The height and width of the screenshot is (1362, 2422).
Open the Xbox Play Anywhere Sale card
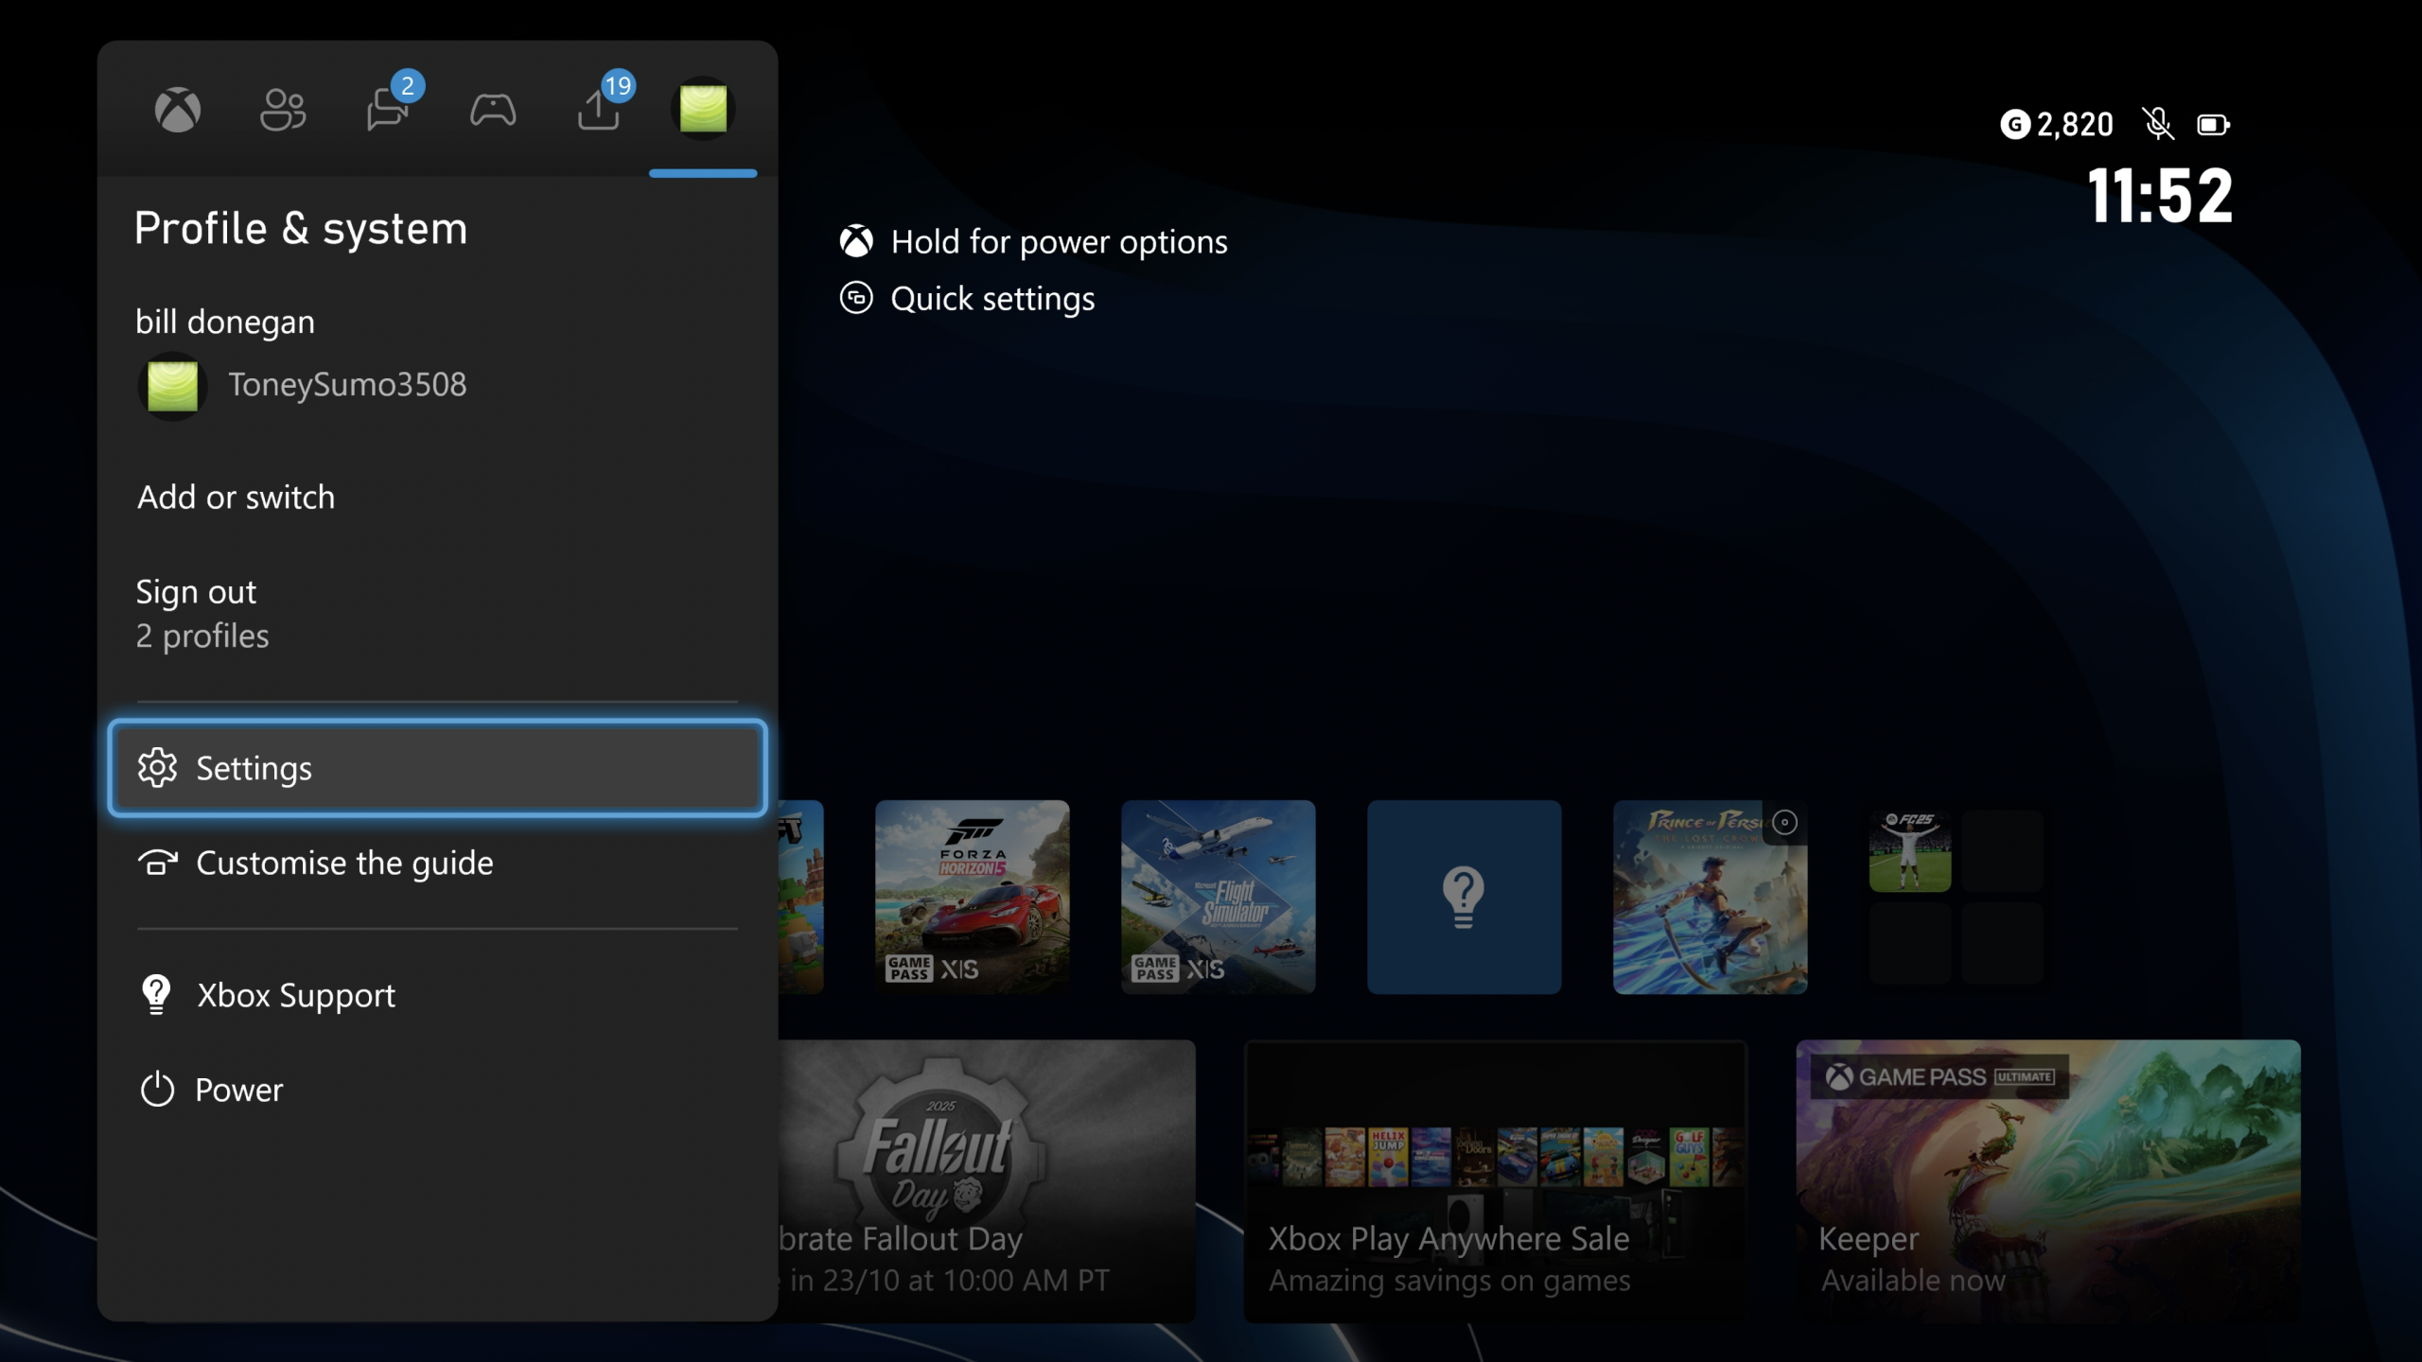(x=1495, y=1180)
